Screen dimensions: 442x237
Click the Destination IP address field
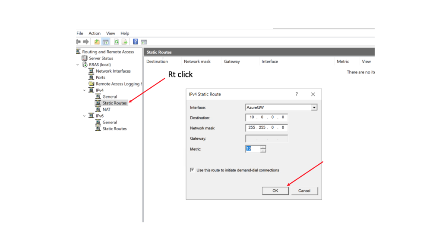click(x=266, y=117)
